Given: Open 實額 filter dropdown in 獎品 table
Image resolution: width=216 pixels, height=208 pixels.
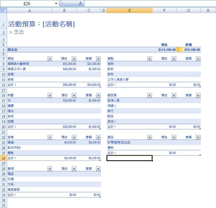Looking at the screenshot, I should click(198, 137).
